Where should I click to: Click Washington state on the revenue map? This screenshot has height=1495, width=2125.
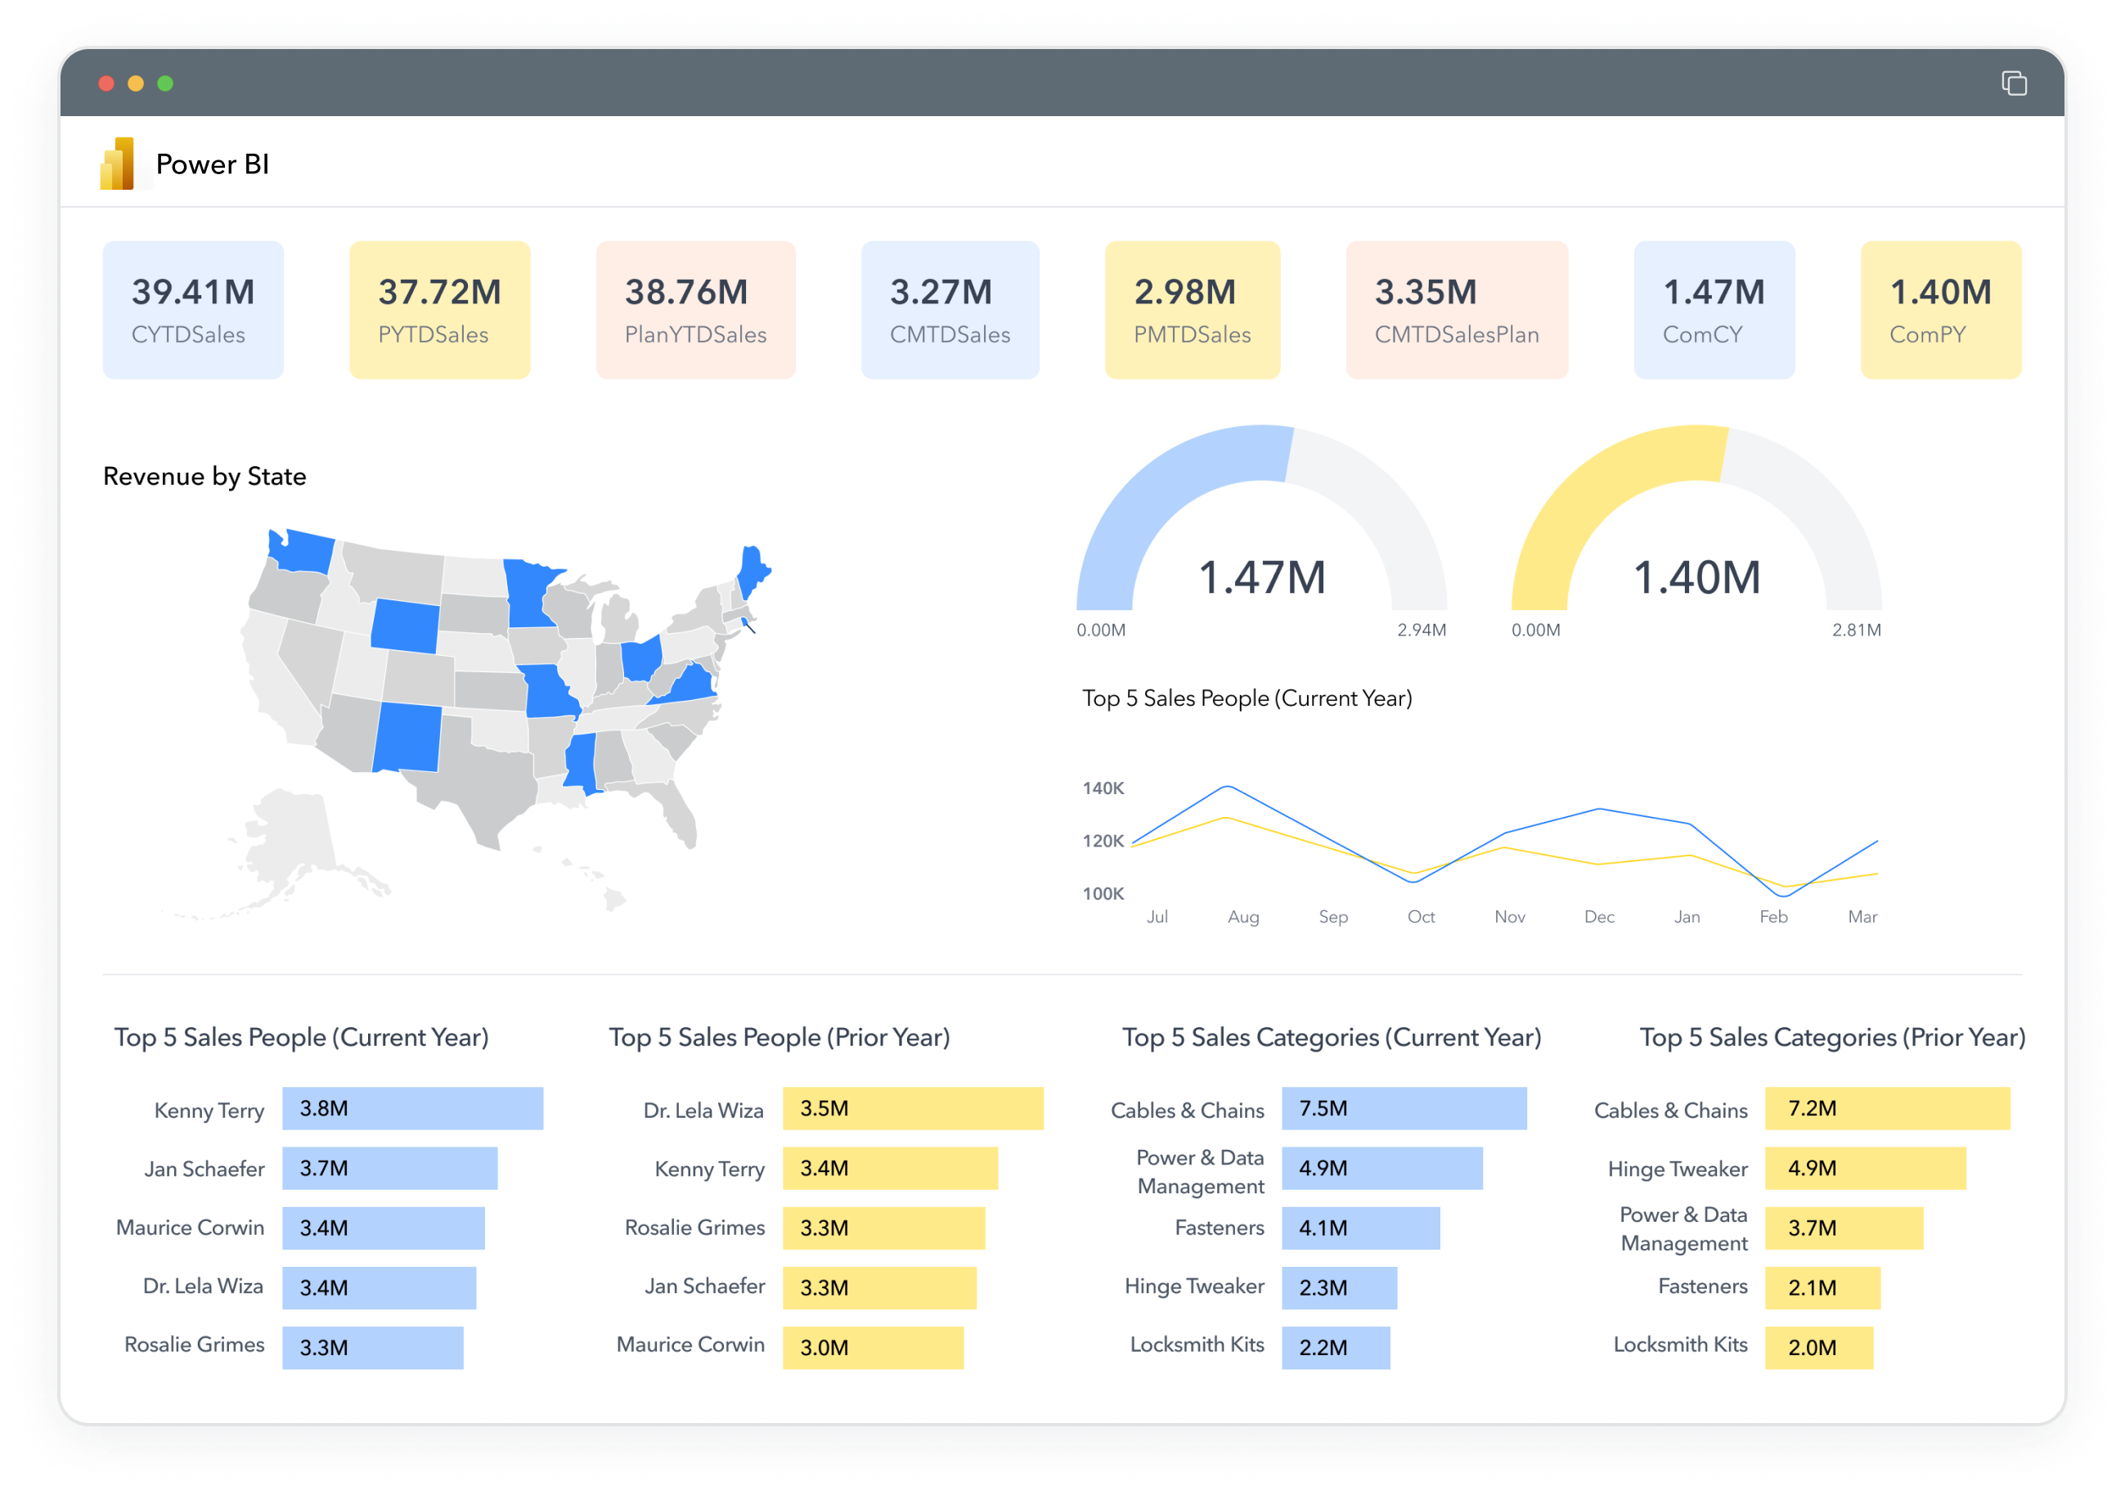click(x=303, y=553)
